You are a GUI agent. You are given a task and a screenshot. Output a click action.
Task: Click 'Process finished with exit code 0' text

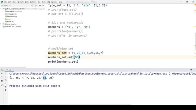pos(35,86)
